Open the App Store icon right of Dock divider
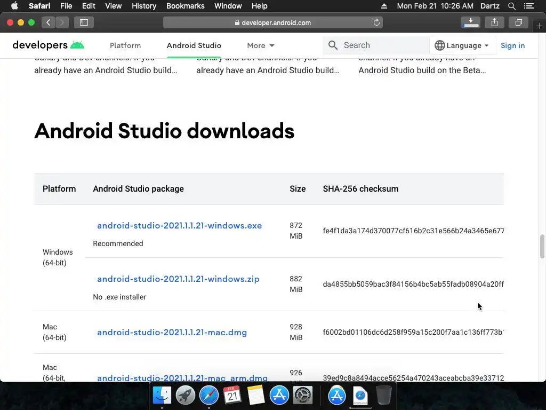The image size is (546, 410). (337, 396)
